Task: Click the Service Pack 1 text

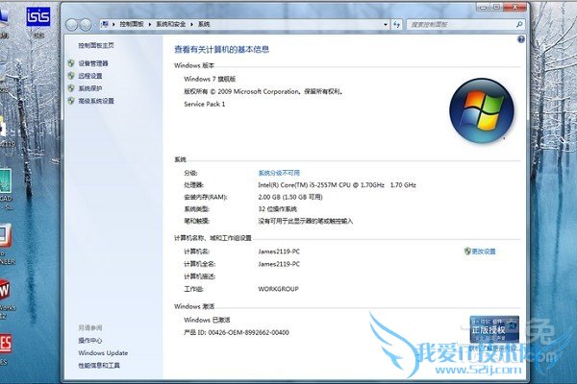Action: pyautogui.click(x=205, y=105)
